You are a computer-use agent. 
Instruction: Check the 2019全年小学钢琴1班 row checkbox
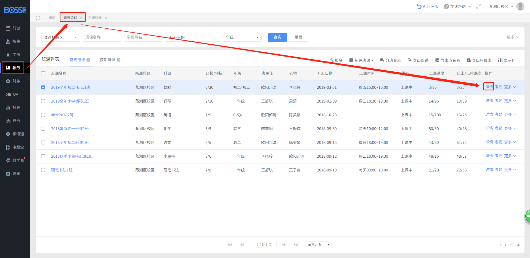43,101
